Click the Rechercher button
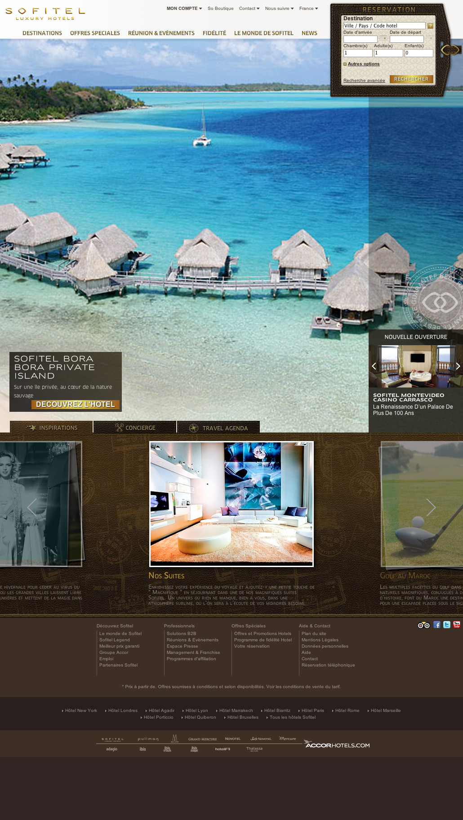The height and width of the screenshot is (820, 463). 411,79
